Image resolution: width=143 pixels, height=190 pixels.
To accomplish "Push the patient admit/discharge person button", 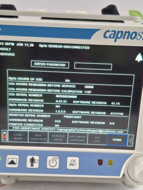I will (33, 162).
